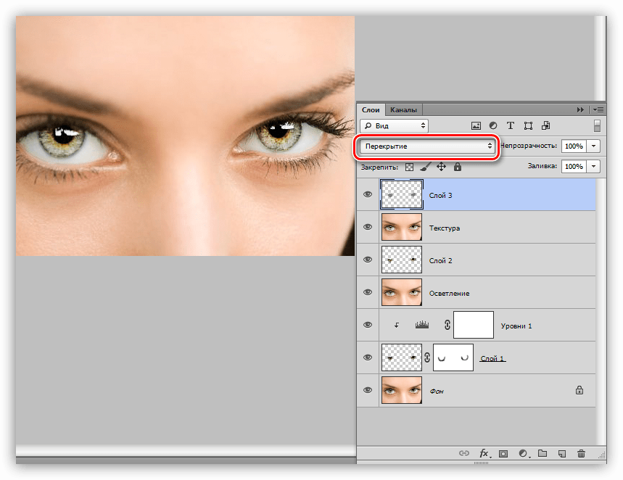Lock position move icon
The image size is (623, 480).
pyautogui.click(x=442, y=167)
